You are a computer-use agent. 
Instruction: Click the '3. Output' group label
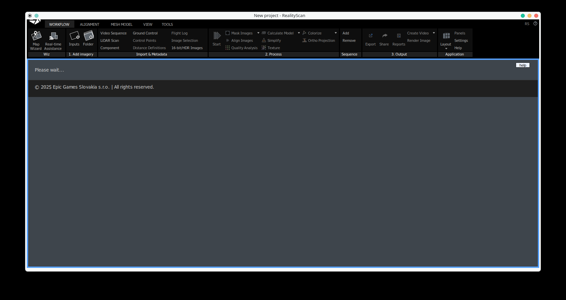point(399,54)
